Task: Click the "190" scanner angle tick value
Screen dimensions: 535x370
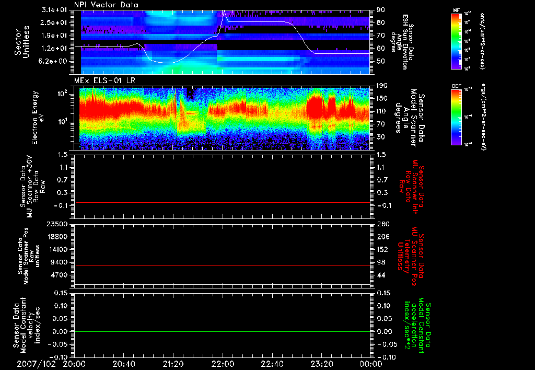Action: click(382, 86)
